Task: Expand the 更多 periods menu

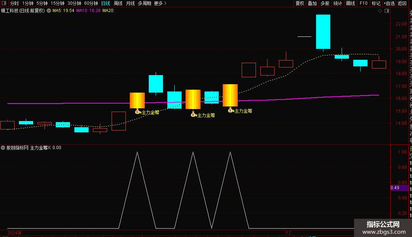Action: (160, 3)
